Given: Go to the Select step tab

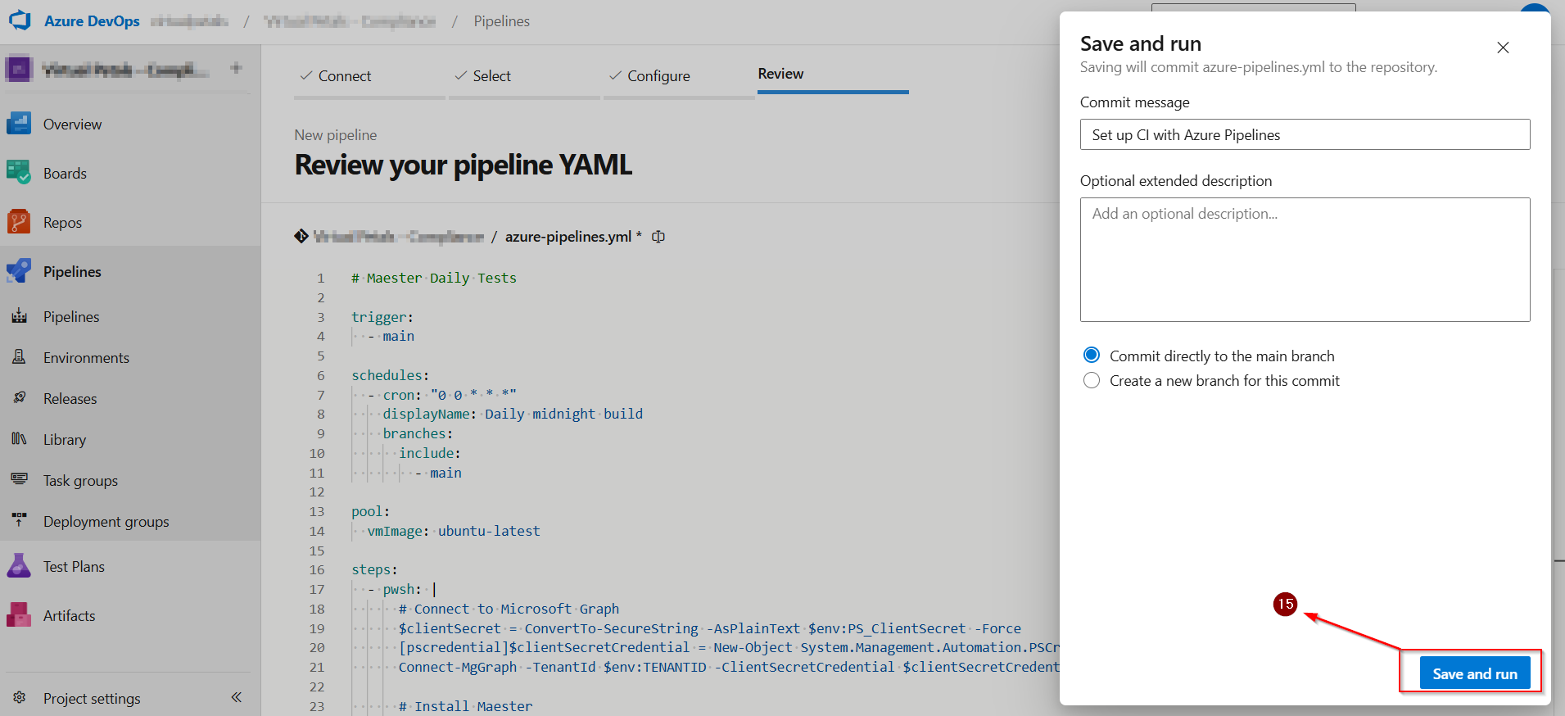Looking at the screenshot, I should coord(524,76).
